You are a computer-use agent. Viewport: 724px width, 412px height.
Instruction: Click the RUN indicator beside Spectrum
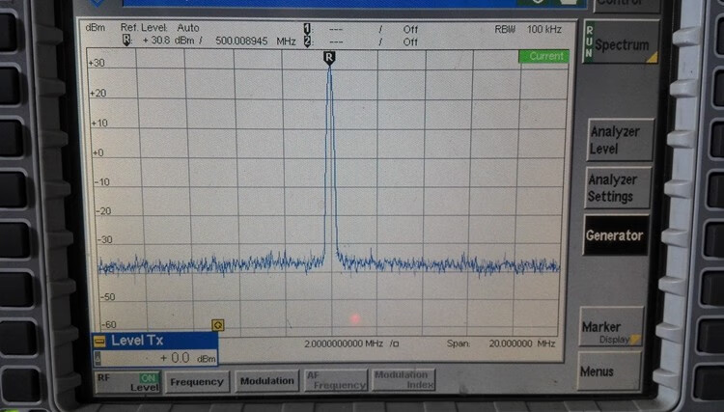tap(589, 42)
